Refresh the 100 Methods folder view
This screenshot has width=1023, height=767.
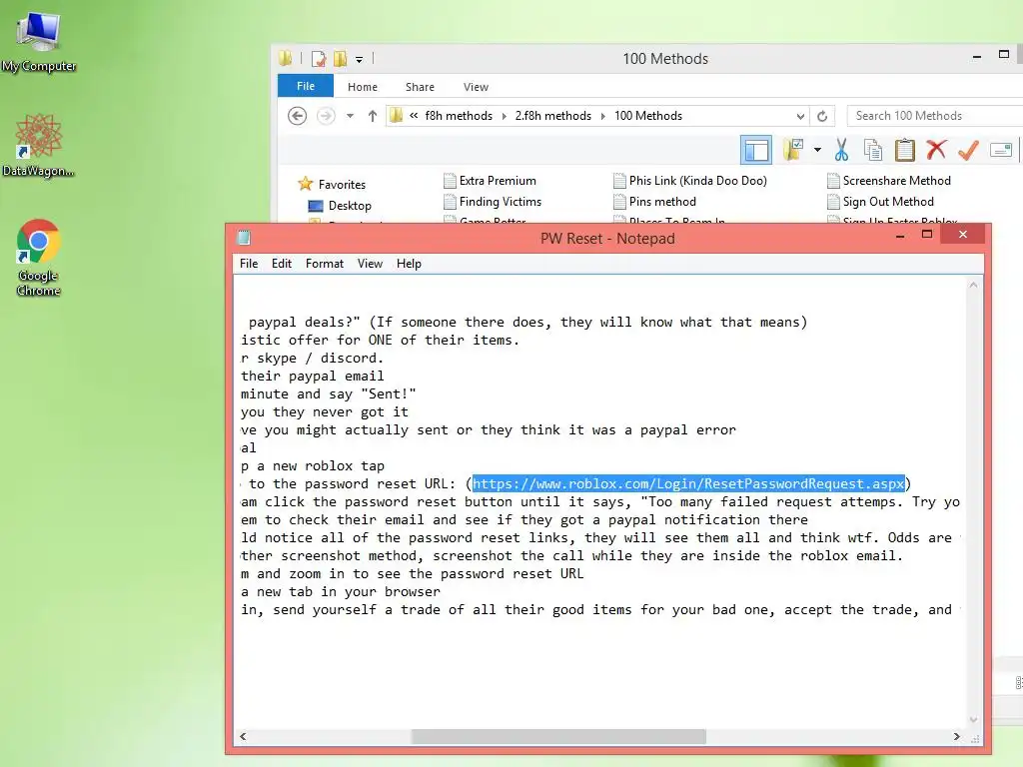tap(822, 116)
